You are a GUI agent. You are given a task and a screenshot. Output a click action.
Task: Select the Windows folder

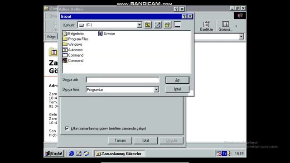tap(72, 44)
